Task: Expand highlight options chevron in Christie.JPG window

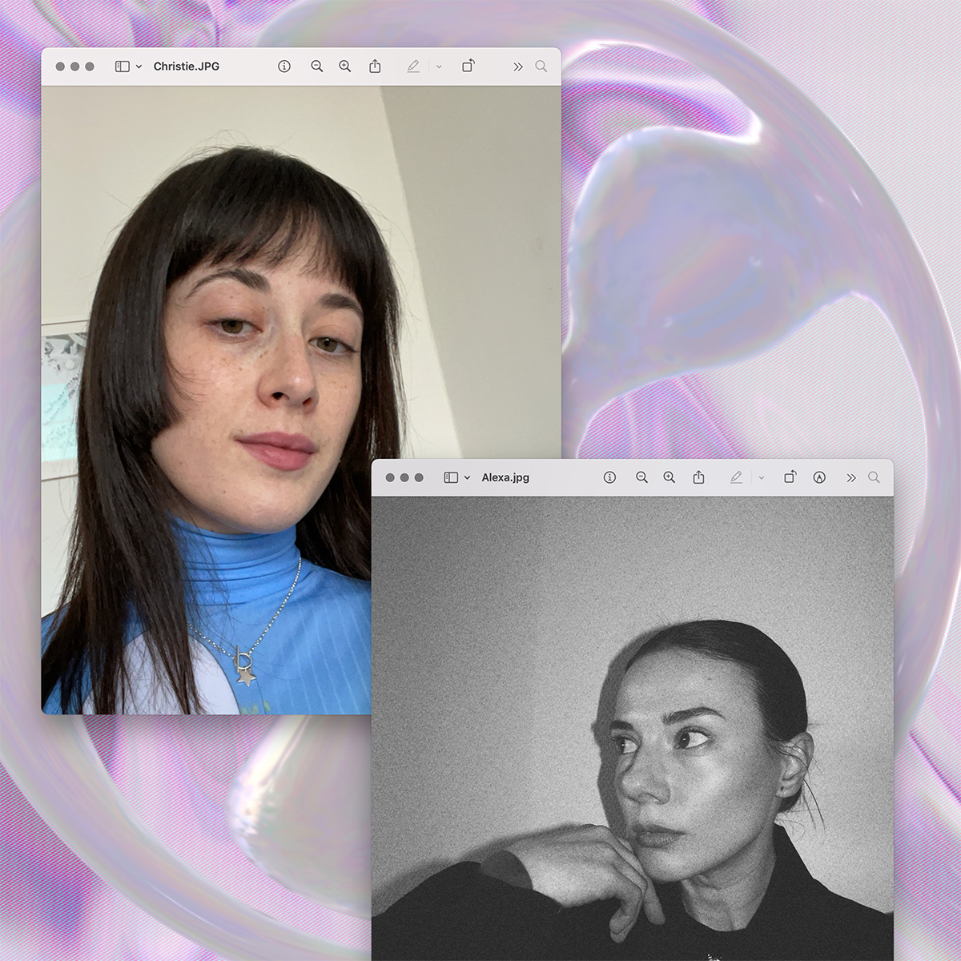Action: point(439,66)
